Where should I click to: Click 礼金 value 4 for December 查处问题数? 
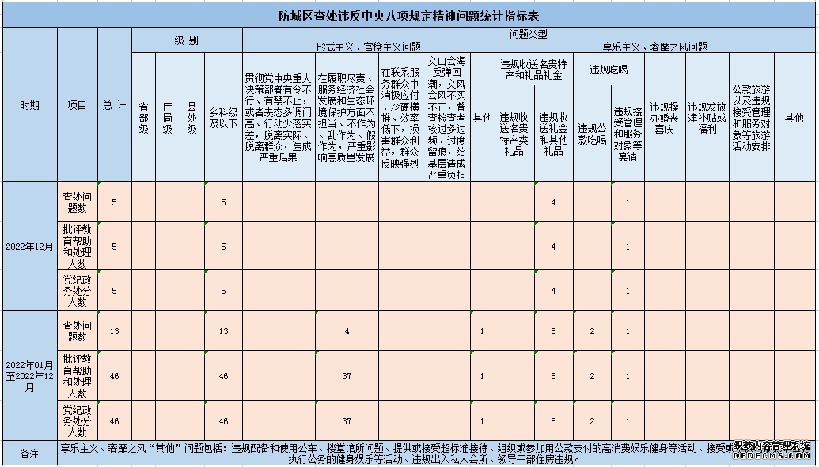554,201
